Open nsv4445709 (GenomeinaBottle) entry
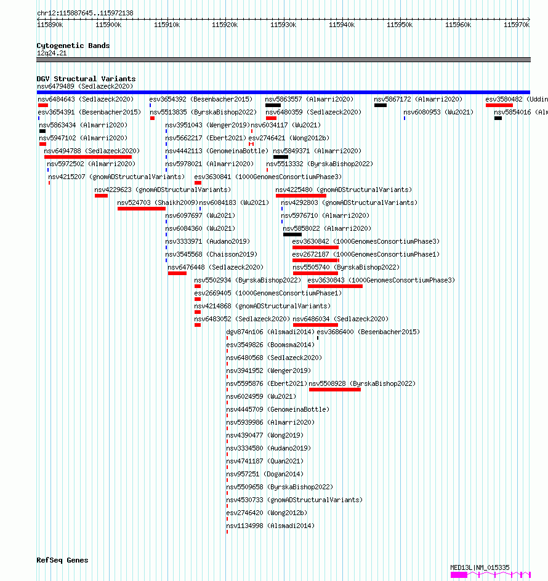Viewport: 548px width, 581px height. click(x=278, y=411)
